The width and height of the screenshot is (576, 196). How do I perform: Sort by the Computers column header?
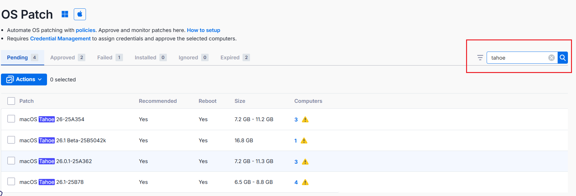308,101
